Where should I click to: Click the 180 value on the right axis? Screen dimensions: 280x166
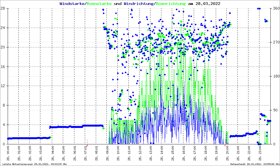[x=276, y=76]
